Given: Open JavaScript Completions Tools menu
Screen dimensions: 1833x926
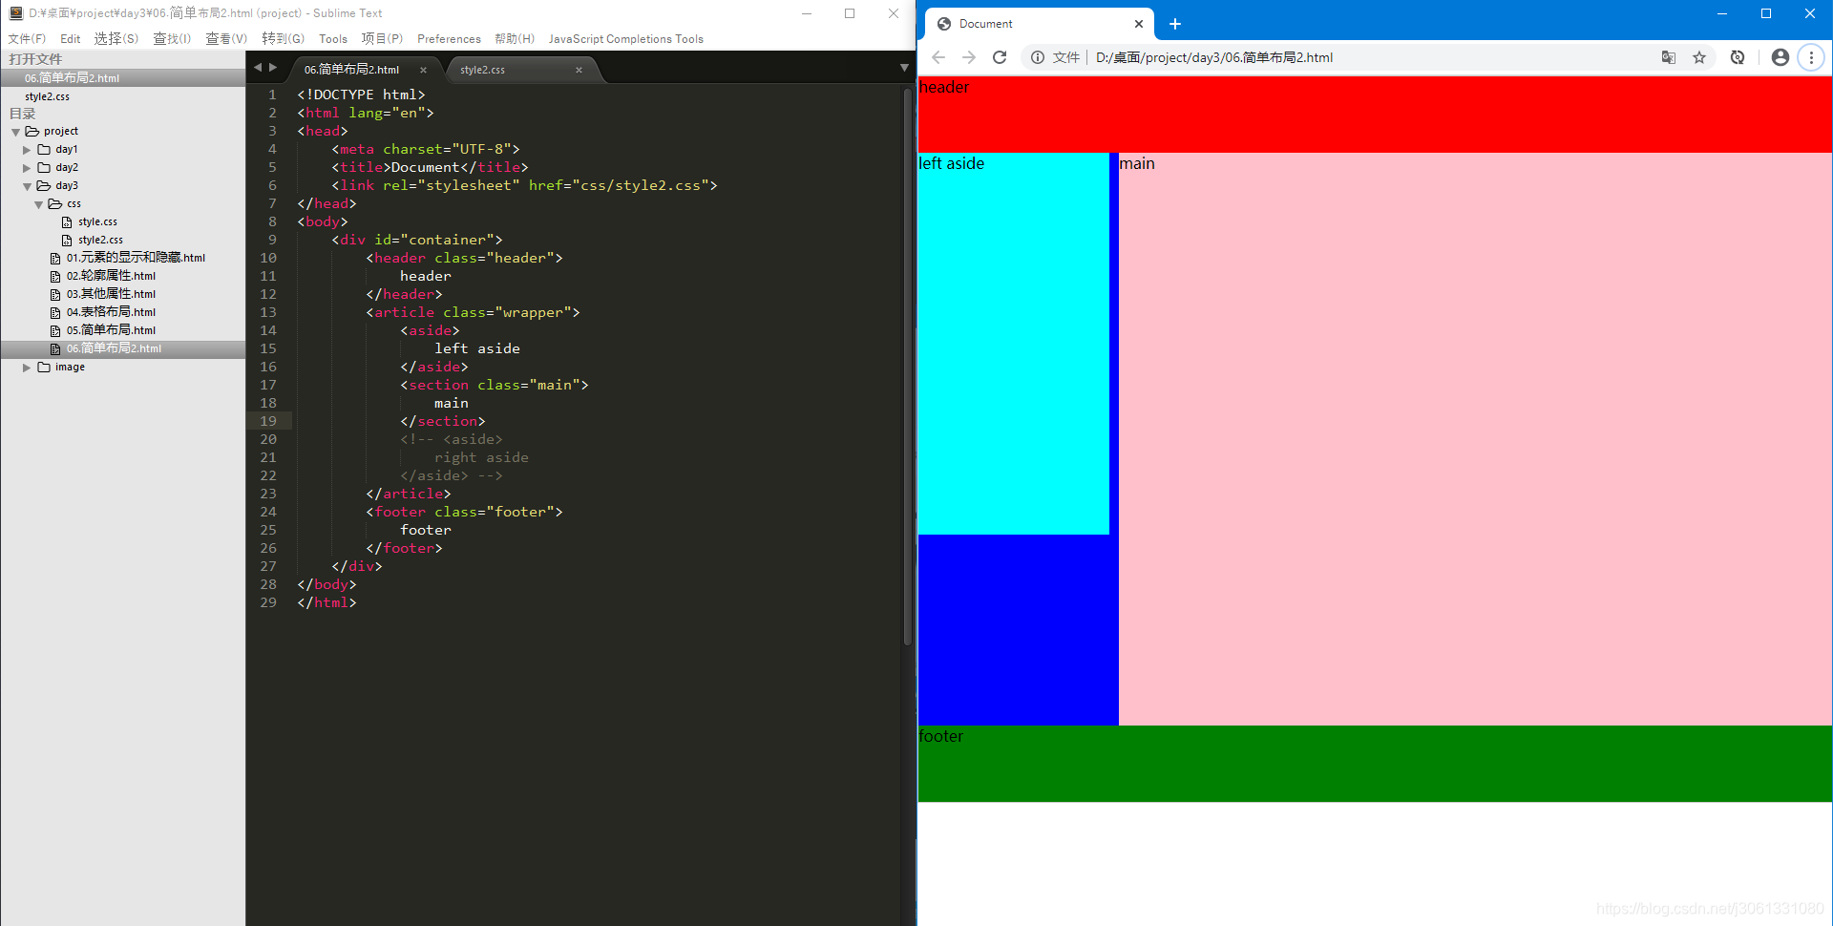Looking at the screenshot, I should [x=626, y=39].
